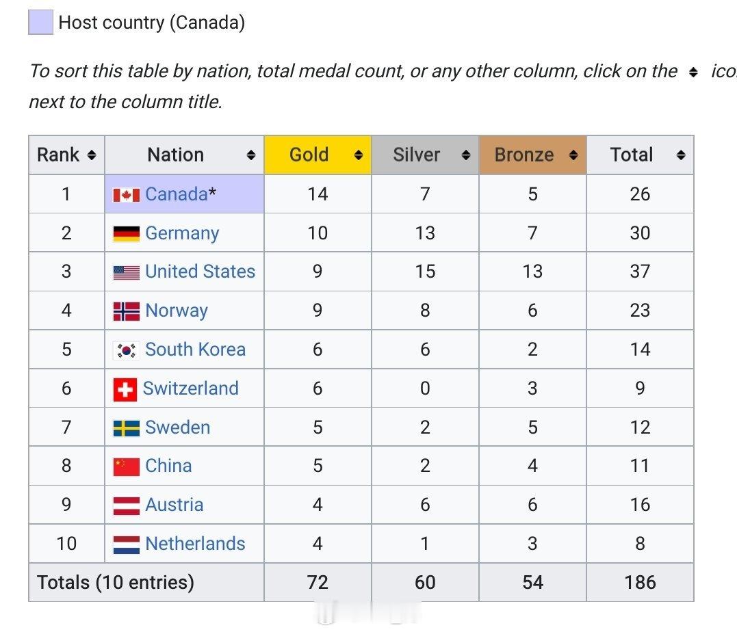Click the South Korean flag icon
737x632 pixels.
point(125,350)
